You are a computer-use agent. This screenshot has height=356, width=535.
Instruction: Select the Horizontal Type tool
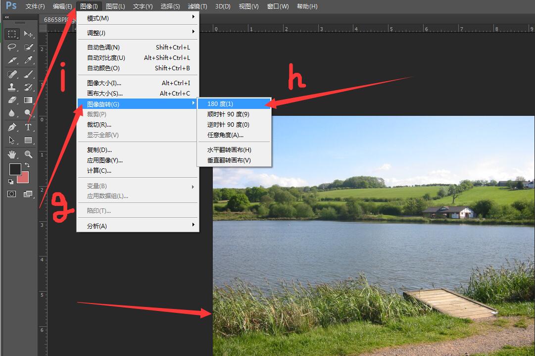[28, 127]
